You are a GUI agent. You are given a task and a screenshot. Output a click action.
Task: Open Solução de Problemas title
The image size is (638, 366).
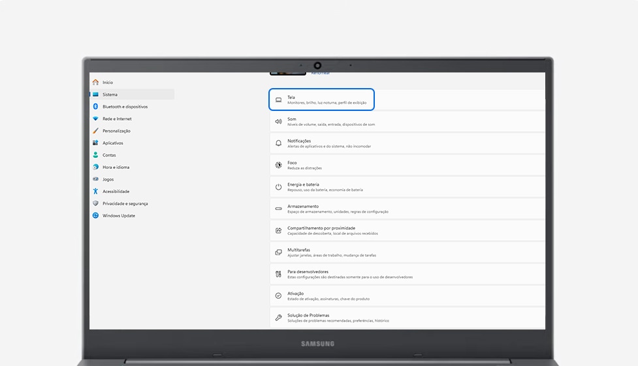click(x=308, y=315)
